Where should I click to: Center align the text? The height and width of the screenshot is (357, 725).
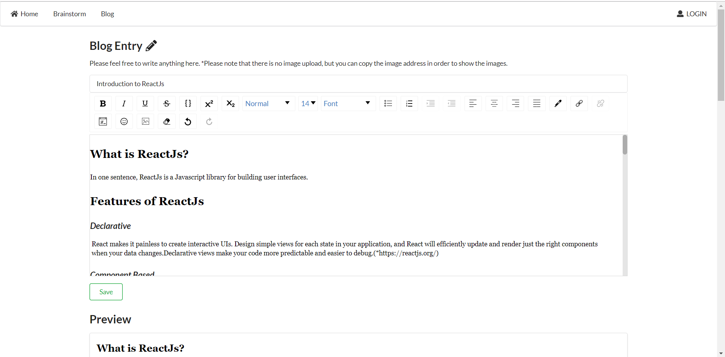(x=494, y=104)
